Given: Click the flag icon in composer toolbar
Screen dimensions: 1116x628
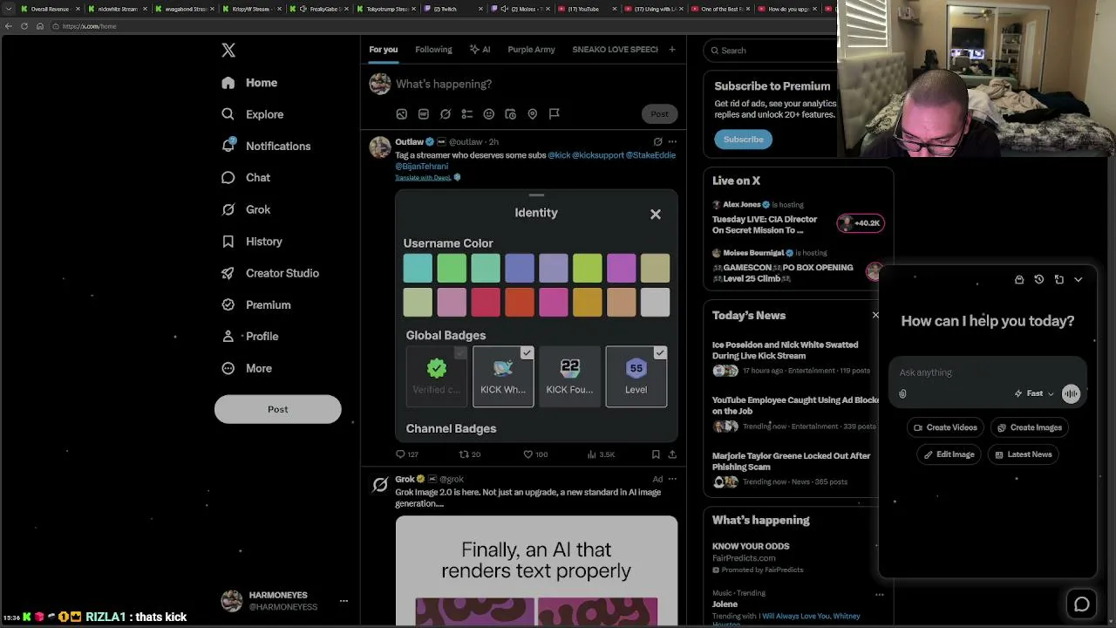Looking at the screenshot, I should [555, 114].
